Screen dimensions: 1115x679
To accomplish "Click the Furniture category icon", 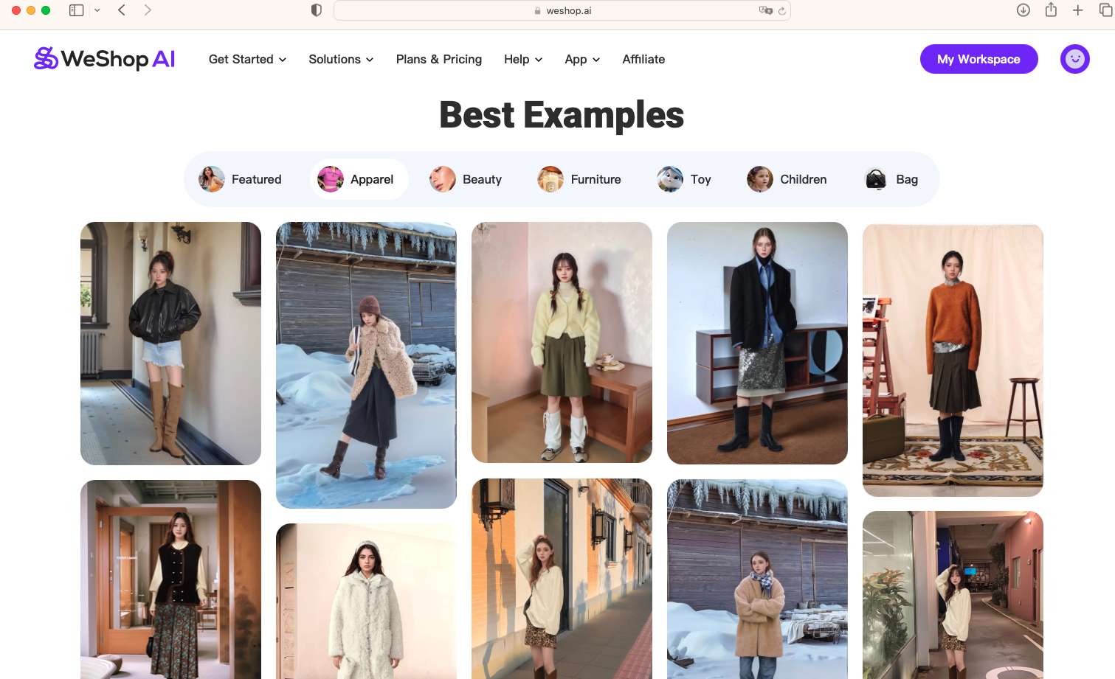I will (x=550, y=178).
